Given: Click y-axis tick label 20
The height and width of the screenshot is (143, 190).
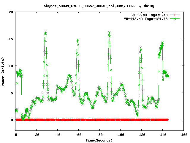Looking at the screenshot, I should [x=11, y=12].
